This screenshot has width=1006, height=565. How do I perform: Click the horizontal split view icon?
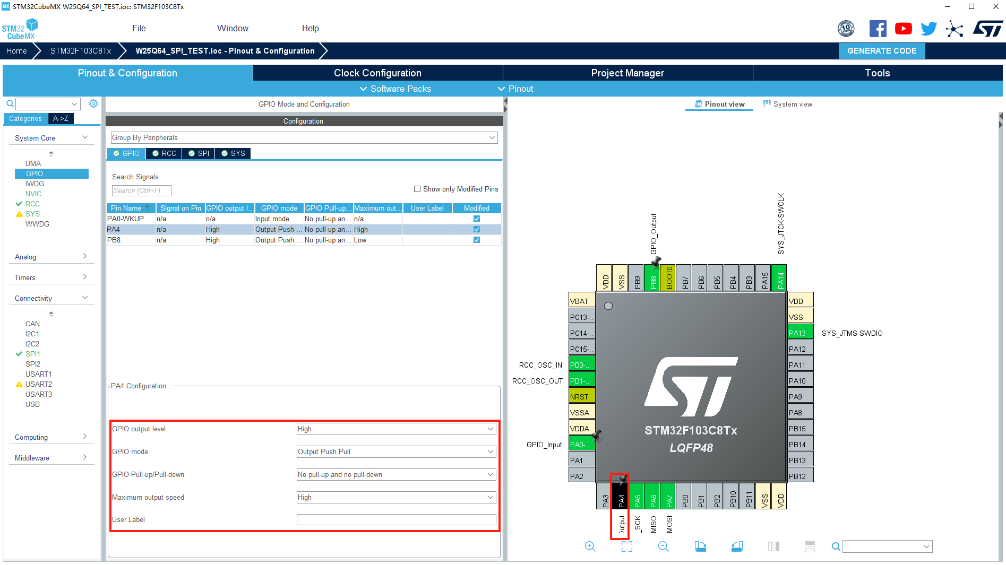810,546
